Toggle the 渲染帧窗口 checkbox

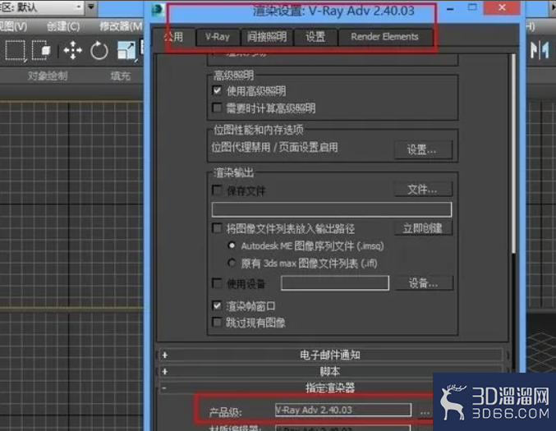point(217,305)
